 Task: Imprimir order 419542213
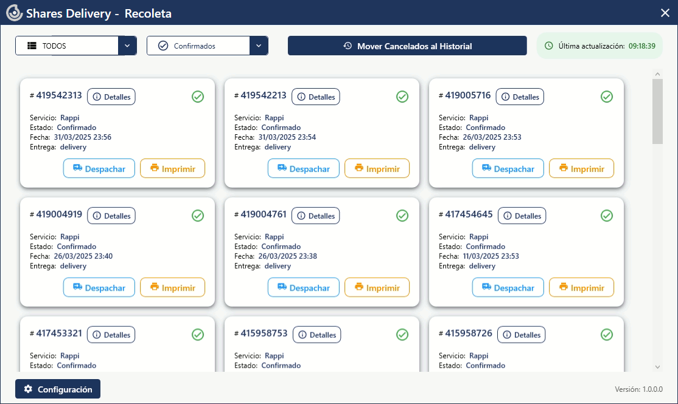tap(377, 168)
